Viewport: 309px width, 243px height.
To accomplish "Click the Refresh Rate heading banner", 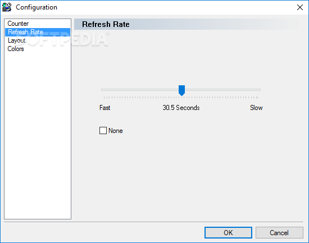I will tap(187, 24).
